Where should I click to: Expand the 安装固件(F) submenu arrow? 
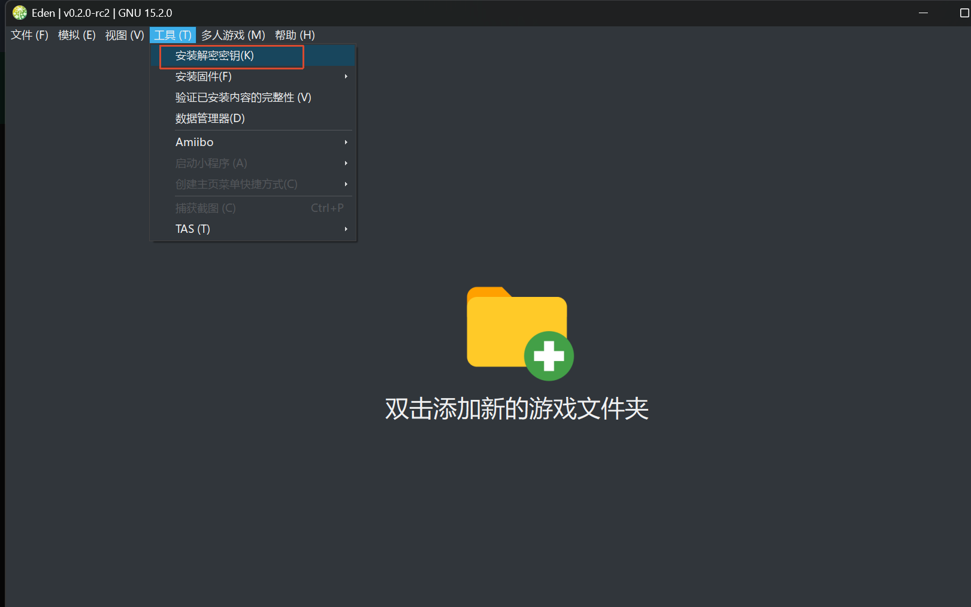pos(346,77)
